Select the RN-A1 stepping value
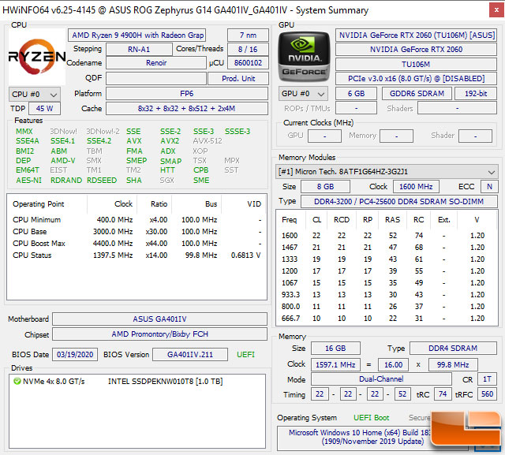 (x=139, y=49)
